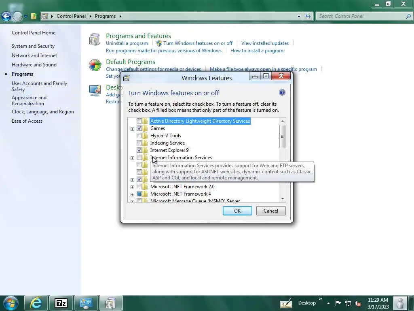Click the Windows Features taskbar button
414x311 pixels.
tap(111, 303)
